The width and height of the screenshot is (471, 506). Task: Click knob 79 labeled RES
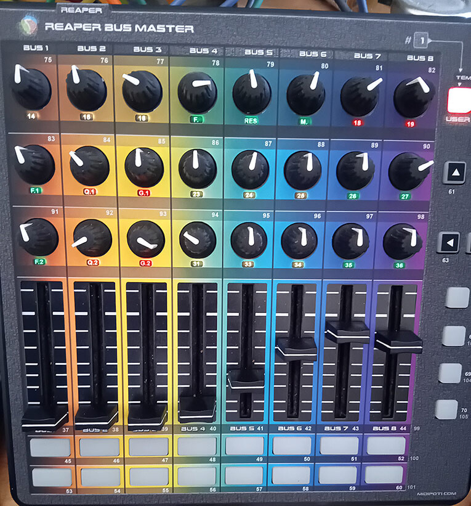[251, 93]
